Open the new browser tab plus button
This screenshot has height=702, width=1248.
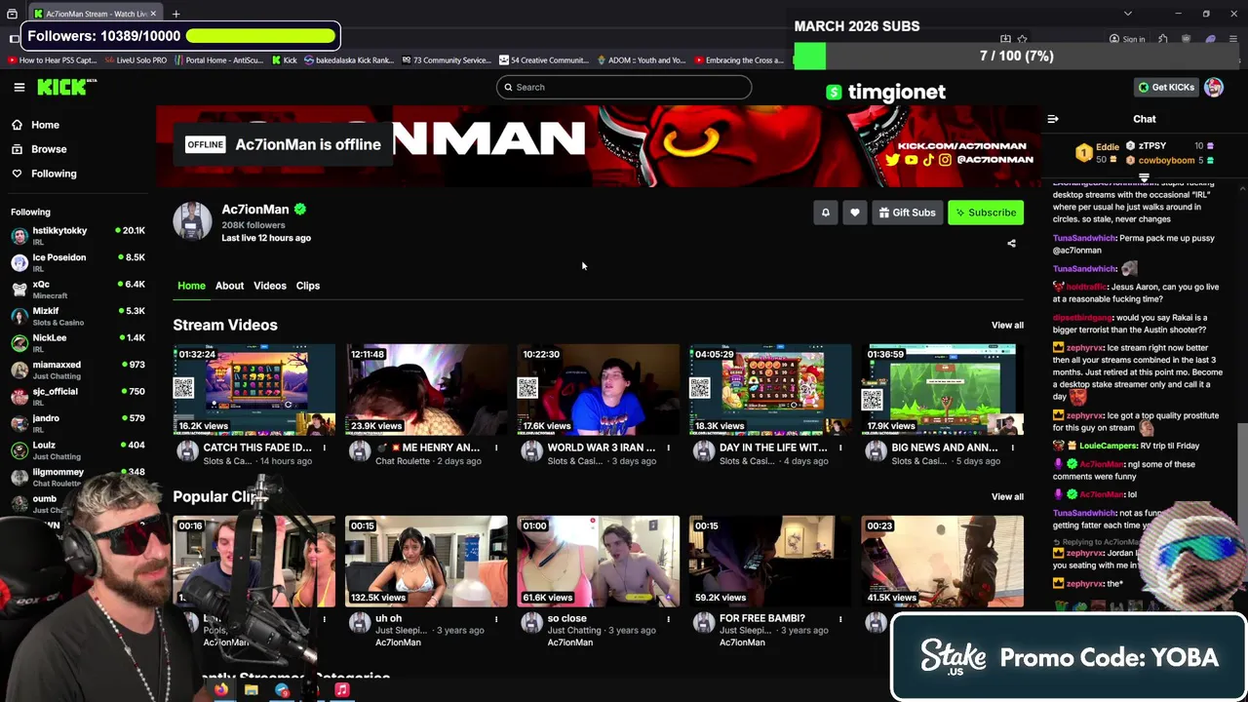(x=175, y=14)
